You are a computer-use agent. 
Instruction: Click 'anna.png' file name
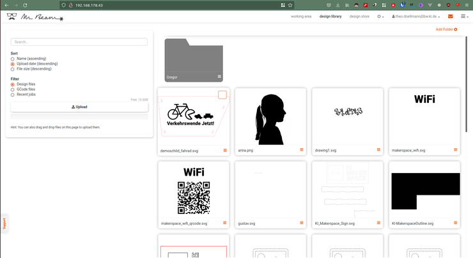pyautogui.click(x=245, y=151)
